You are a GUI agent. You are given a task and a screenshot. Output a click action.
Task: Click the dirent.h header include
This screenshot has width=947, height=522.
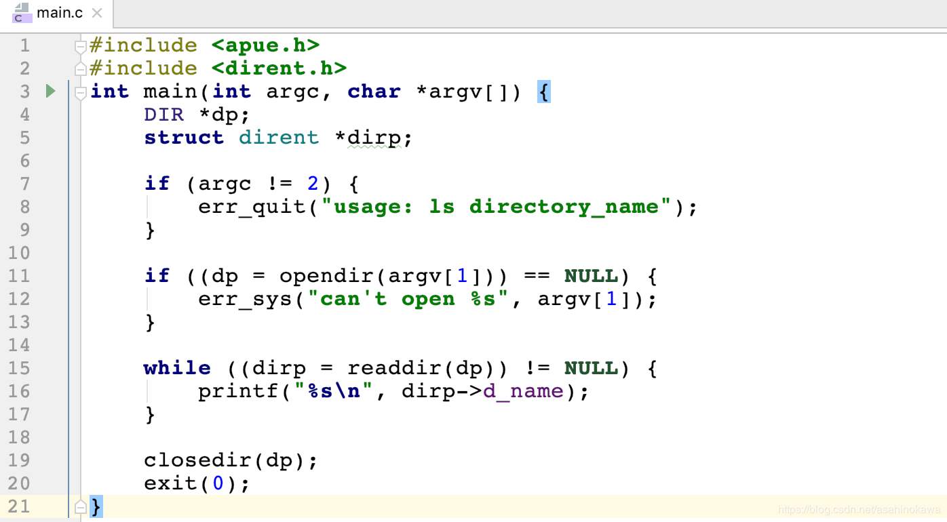tap(279, 68)
